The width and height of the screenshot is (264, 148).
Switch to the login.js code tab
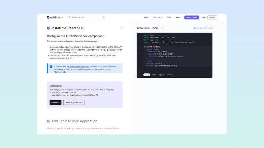coord(154,75)
